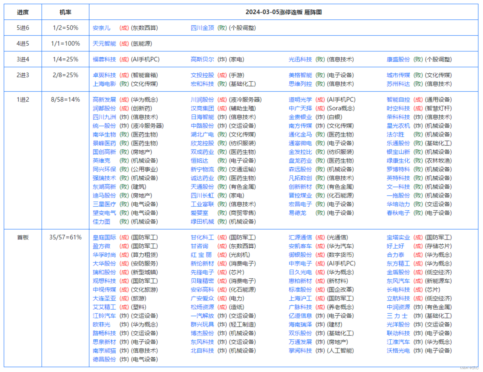Open the 江淮汽车 link
The height and width of the screenshot is (372, 483).
point(398,342)
